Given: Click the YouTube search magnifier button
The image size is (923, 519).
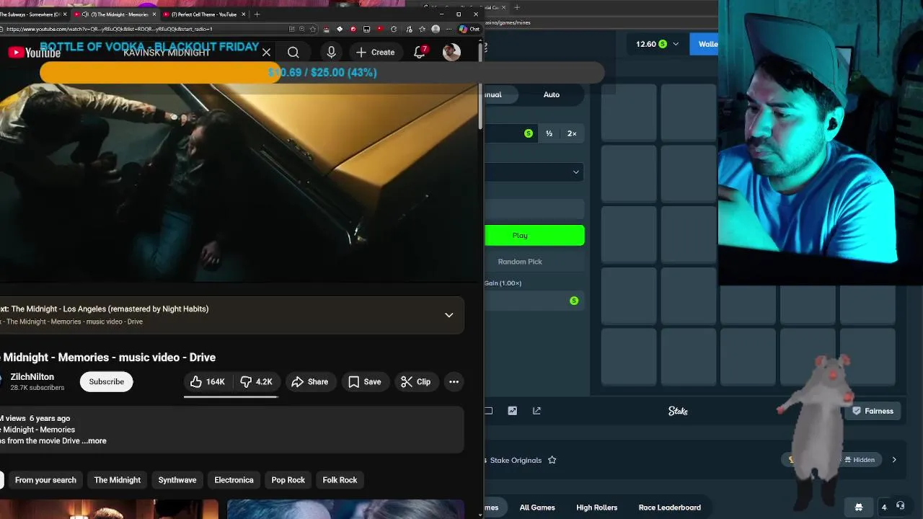Looking at the screenshot, I should click(x=293, y=52).
